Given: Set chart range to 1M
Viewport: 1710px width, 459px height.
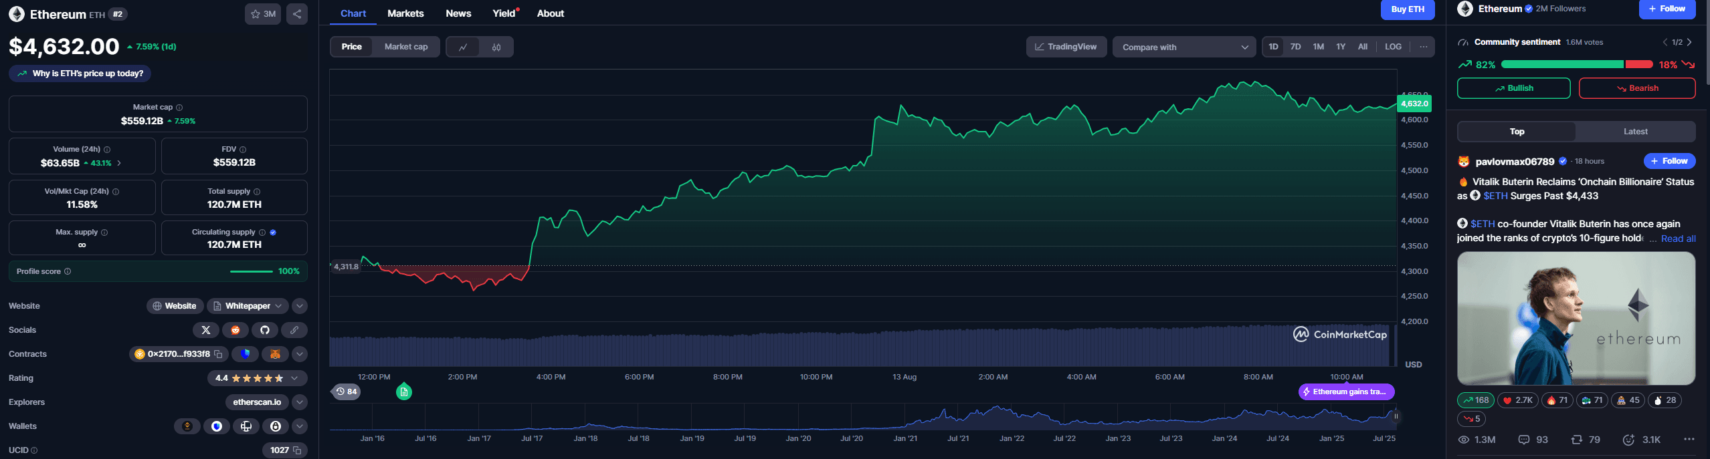Looking at the screenshot, I should pyautogui.click(x=1319, y=47).
